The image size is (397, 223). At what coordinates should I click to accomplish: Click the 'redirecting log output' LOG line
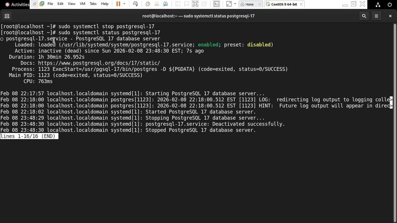pyautogui.click(x=197, y=100)
